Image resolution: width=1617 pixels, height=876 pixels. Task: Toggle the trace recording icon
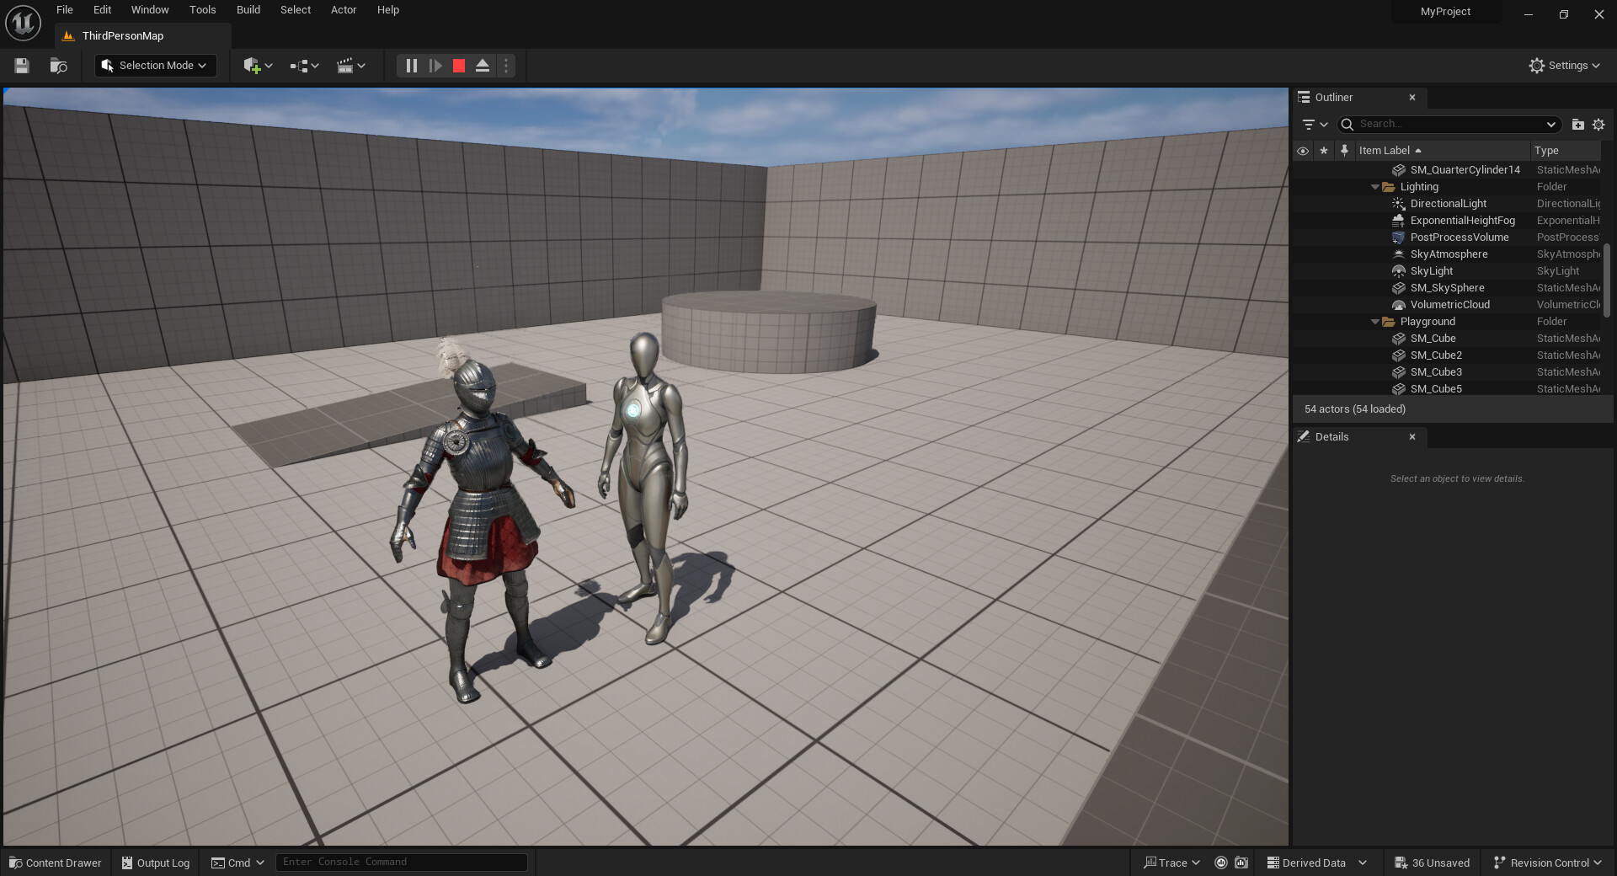(1221, 863)
